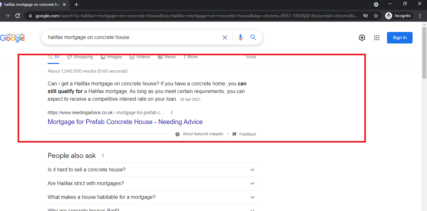Viewport: 427px width, 211px height.
Task: Open Chrome's three-dot menu
Action: [x=420, y=16]
